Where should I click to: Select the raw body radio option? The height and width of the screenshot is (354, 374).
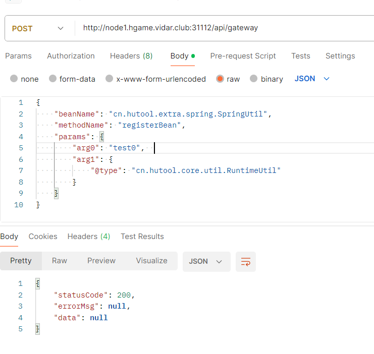220,79
